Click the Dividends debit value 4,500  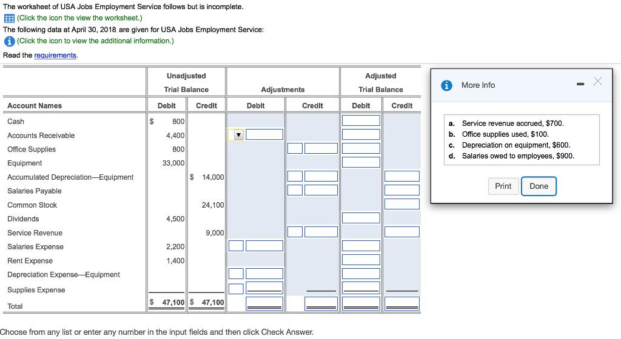(175, 219)
